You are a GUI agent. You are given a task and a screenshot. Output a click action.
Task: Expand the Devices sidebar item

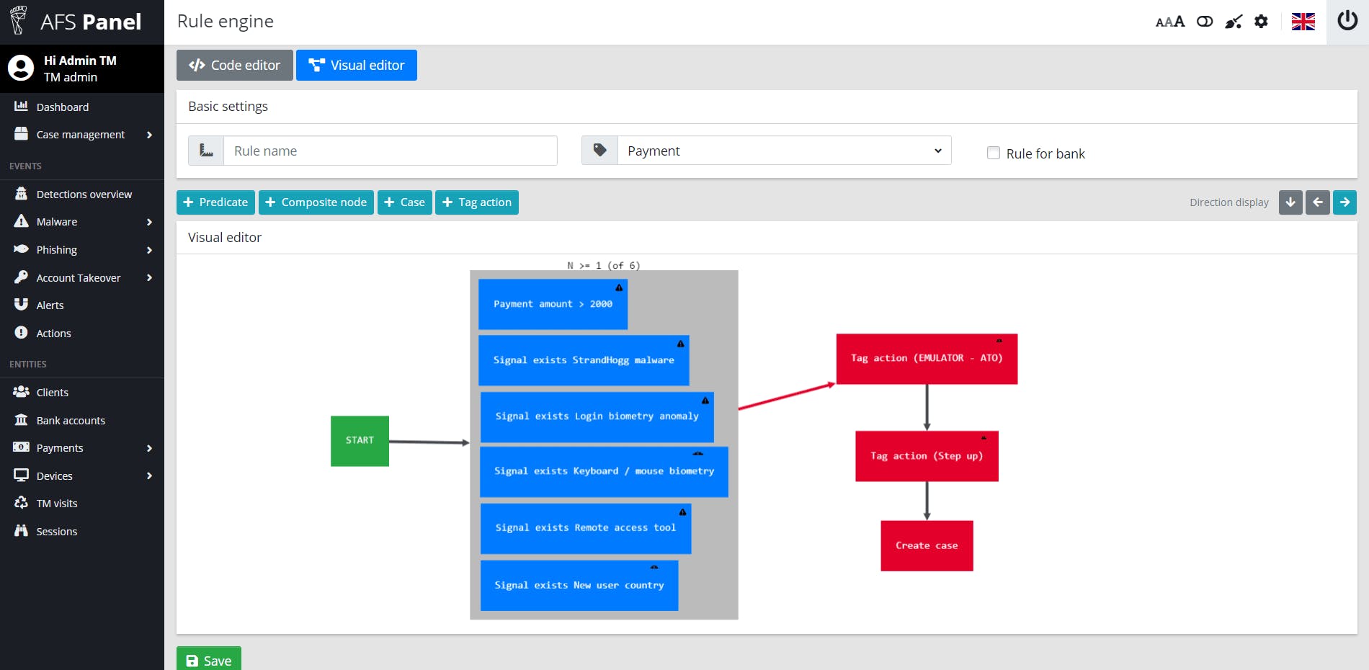coord(82,475)
